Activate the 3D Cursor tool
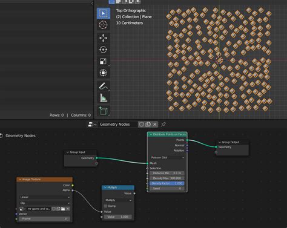Image resolution: width=287 pixels, height=228 pixels. pos(104,25)
